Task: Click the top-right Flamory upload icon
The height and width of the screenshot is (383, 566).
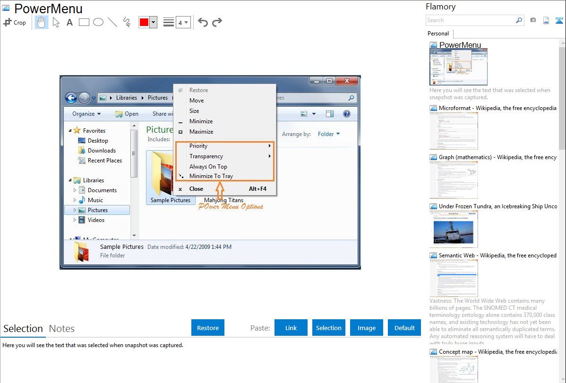Action: point(559,20)
